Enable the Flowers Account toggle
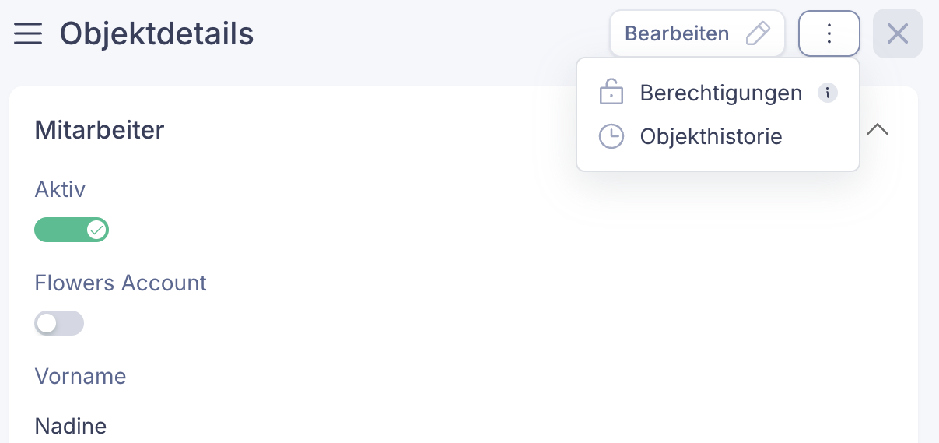This screenshot has height=443, width=939. pyautogui.click(x=59, y=323)
